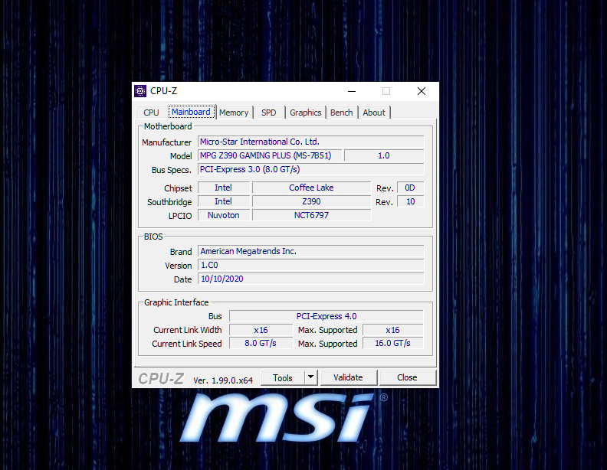Go to the SPD tab
The image size is (607, 470).
click(x=269, y=113)
